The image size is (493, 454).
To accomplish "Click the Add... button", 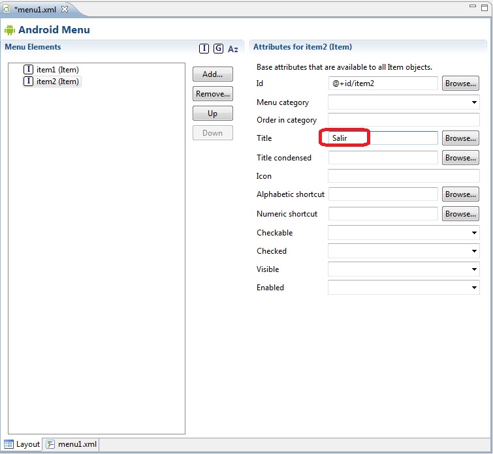I will point(212,74).
